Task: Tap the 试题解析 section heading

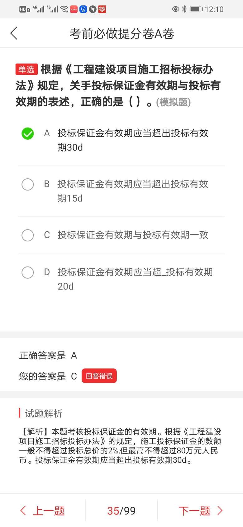Action: click(44, 413)
